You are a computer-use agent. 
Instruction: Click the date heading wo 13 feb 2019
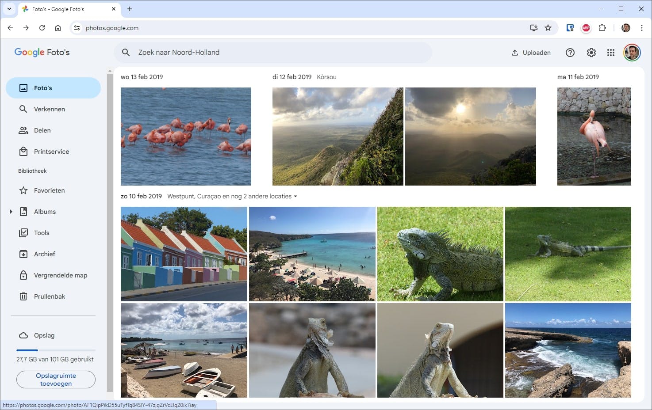(142, 77)
